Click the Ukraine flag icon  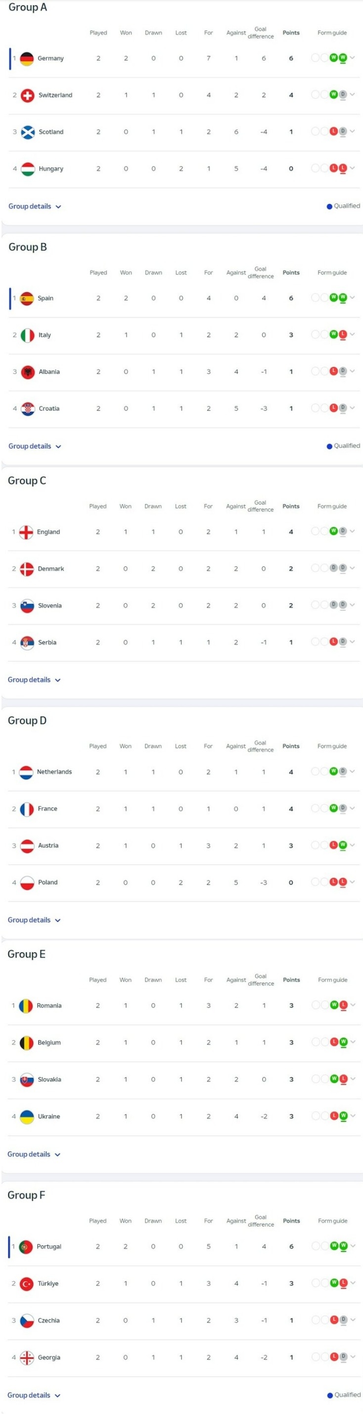coord(27,1116)
